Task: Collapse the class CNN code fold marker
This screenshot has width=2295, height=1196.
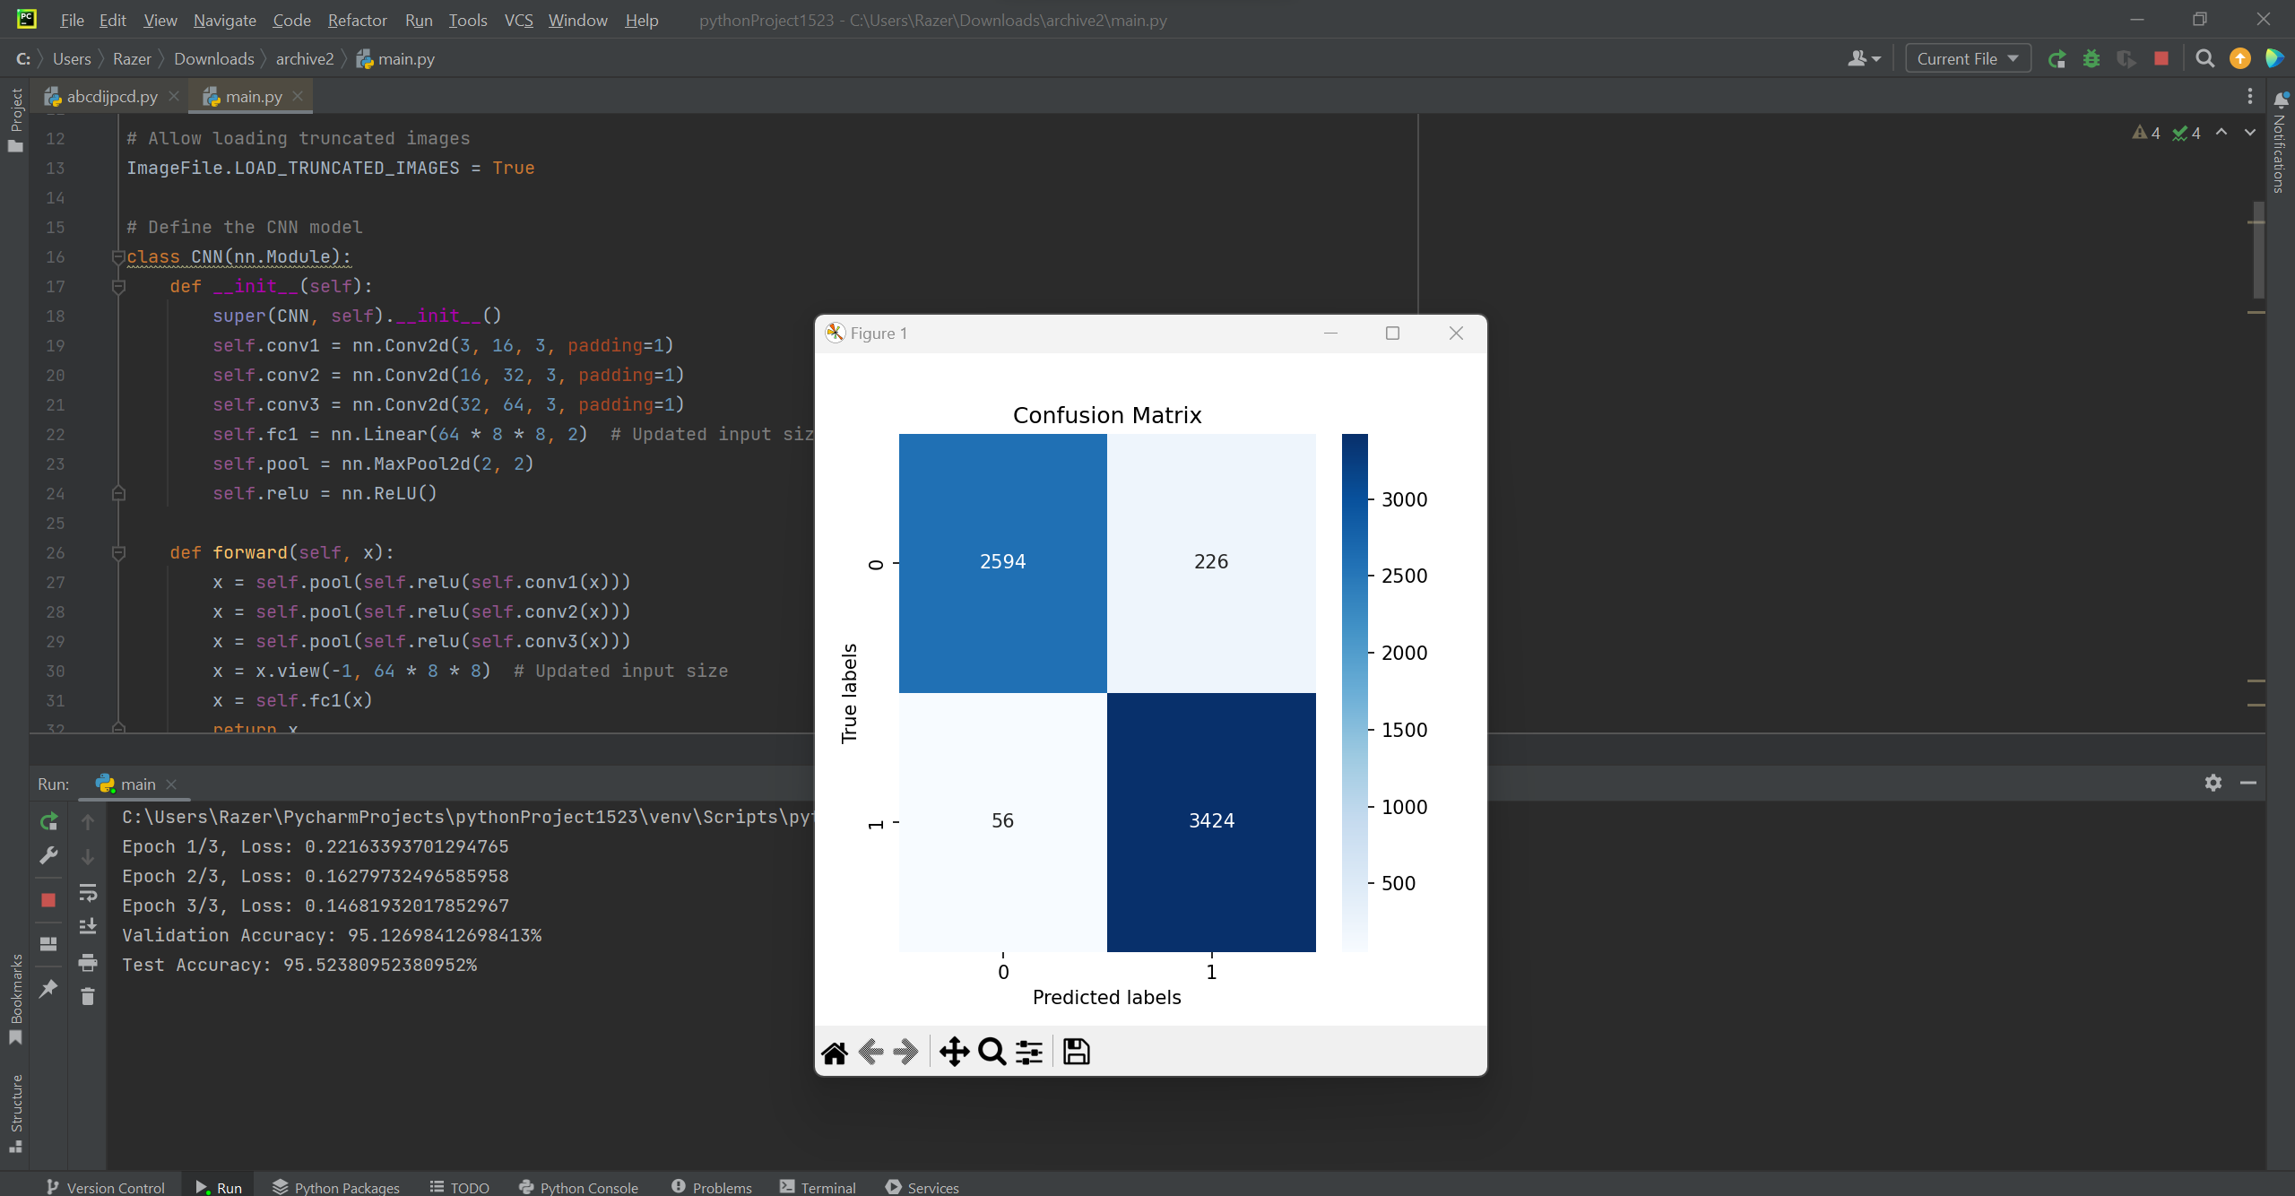Action: (x=117, y=257)
